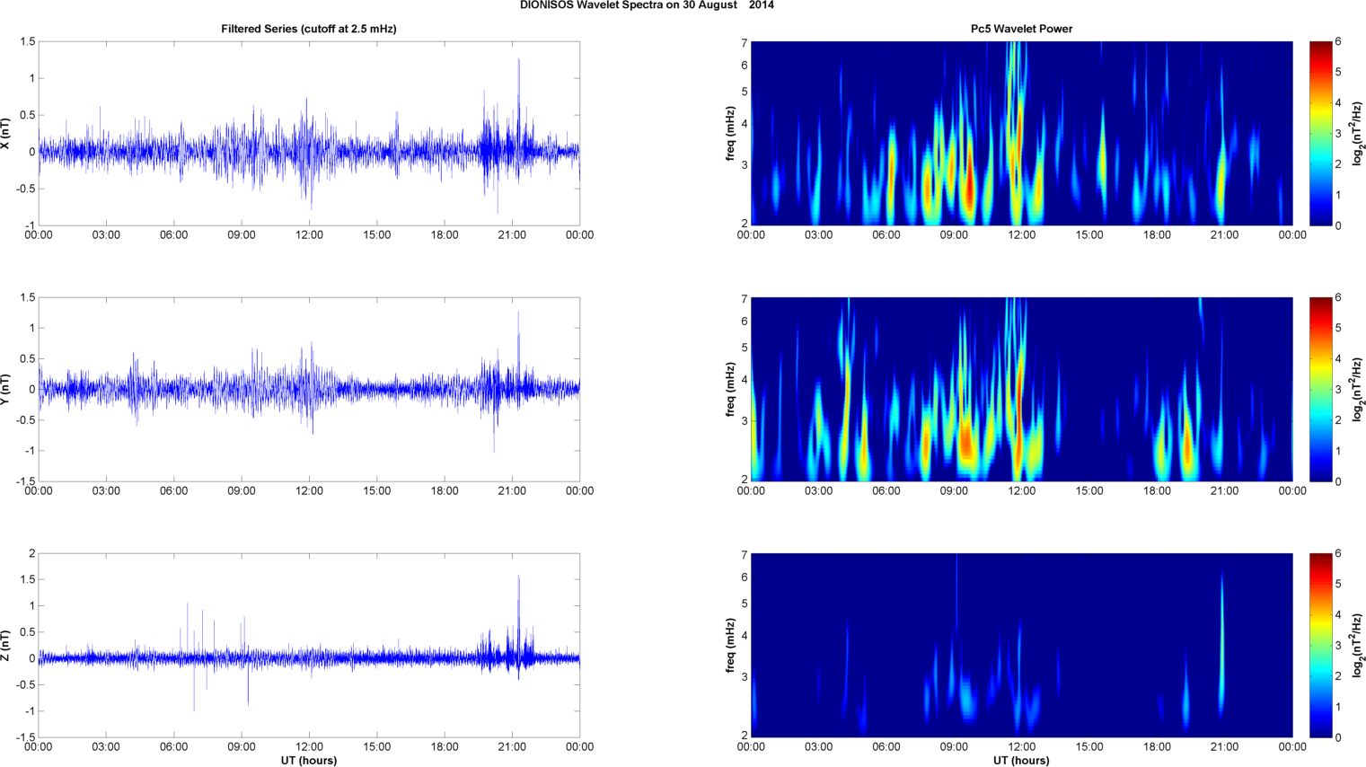
Task: Click the title 'DIONISOS Wavelet Spectra on 30 August 2014'
Action: pos(647,5)
